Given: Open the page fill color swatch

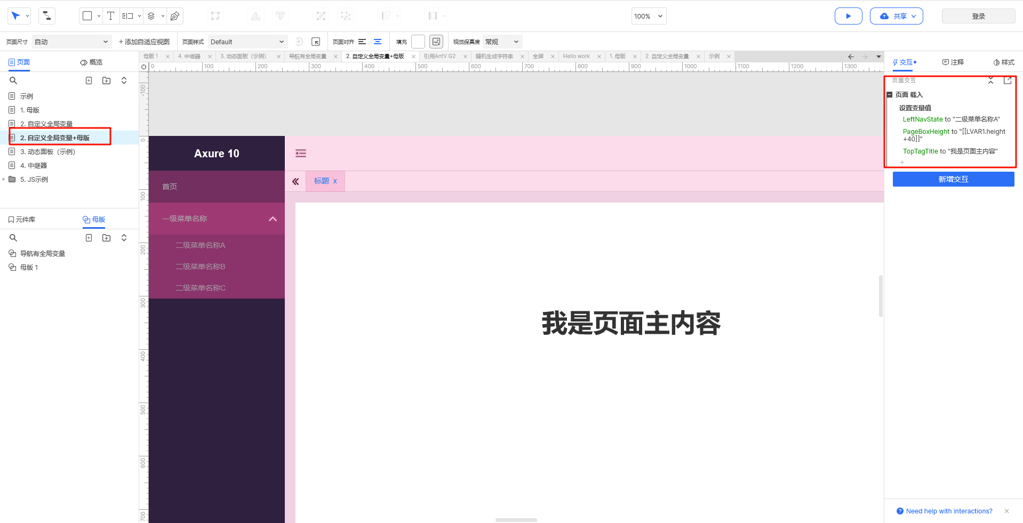Looking at the screenshot, I should (418, 42).
